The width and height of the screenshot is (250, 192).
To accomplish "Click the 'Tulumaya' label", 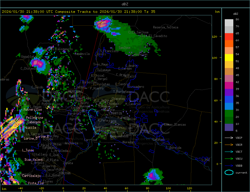I will pyautogui.click(x=104, y=70).
